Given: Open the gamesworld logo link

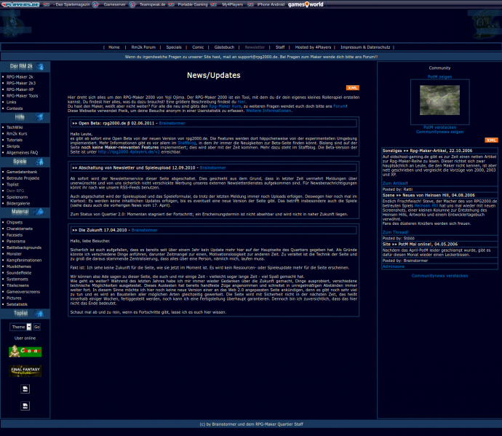Looking at the screenshot, I should (306, 4).
